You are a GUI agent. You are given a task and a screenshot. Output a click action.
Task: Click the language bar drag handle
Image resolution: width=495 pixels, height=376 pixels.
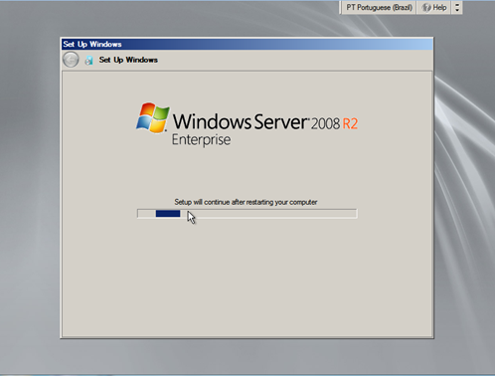click(340, 7)
